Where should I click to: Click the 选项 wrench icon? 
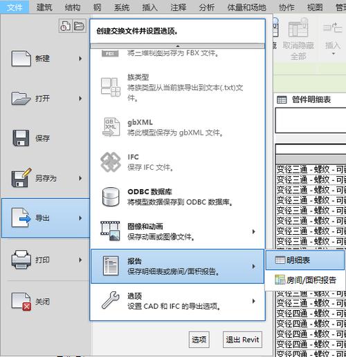[x=111, y=300]
